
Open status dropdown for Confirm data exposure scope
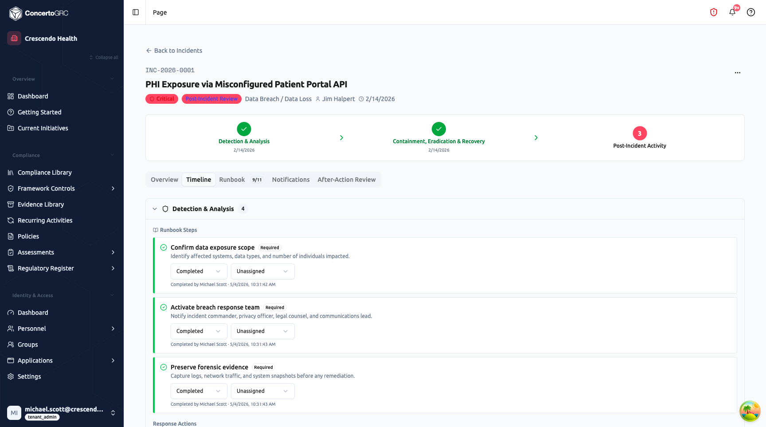coord(199,271)
